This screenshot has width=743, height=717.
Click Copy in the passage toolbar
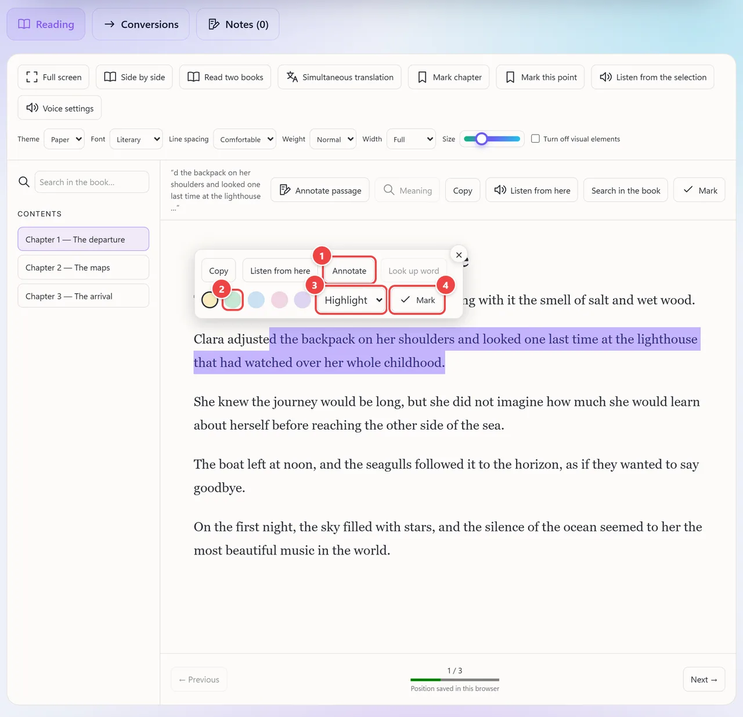coord(463,190)
